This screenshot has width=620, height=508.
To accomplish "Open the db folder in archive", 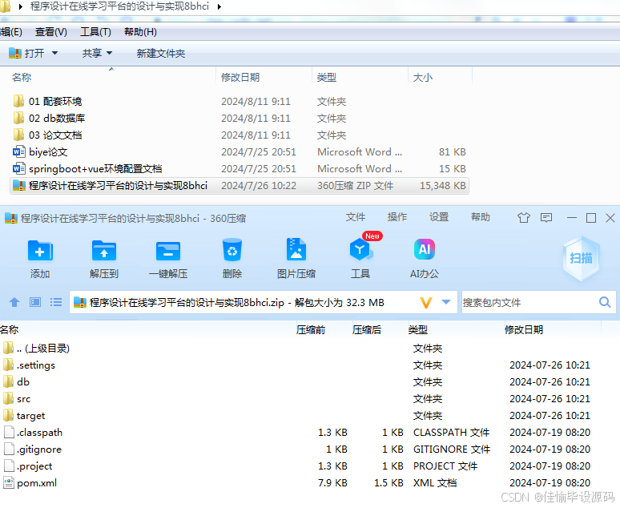I will click(16, 381).
